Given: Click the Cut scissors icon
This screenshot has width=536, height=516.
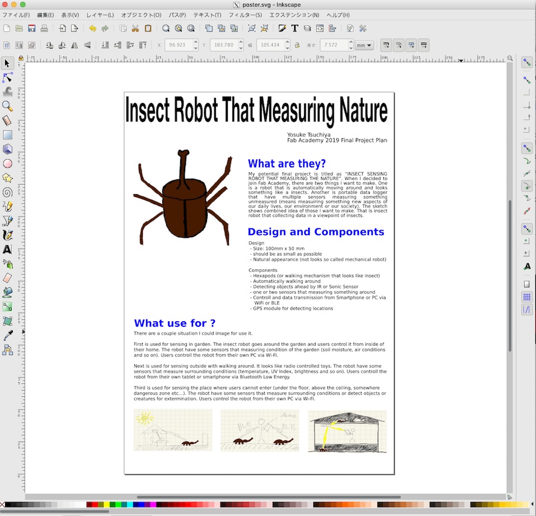Looking at the screenshot, I should pyautogui.click(x=135, y=29).
